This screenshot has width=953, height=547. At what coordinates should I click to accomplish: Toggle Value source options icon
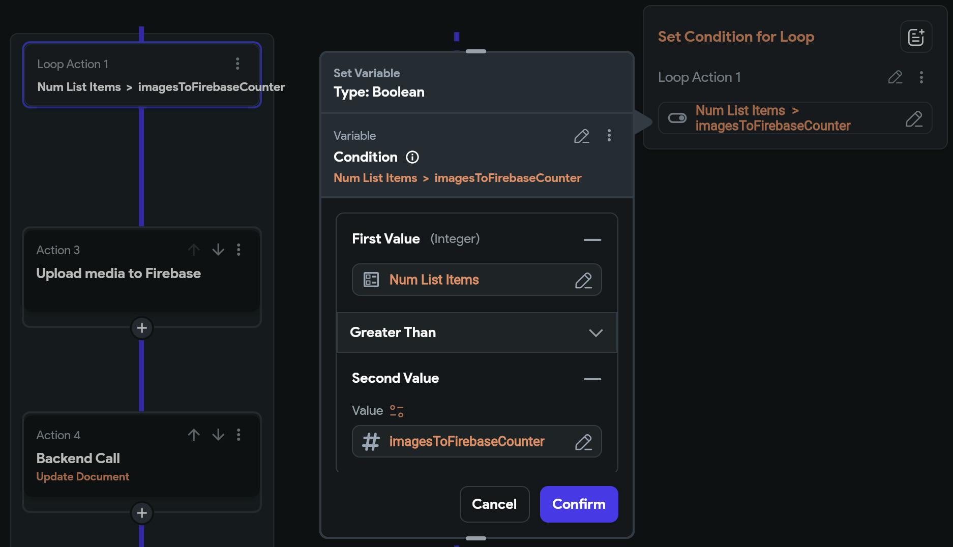click(x=397, y=411)
